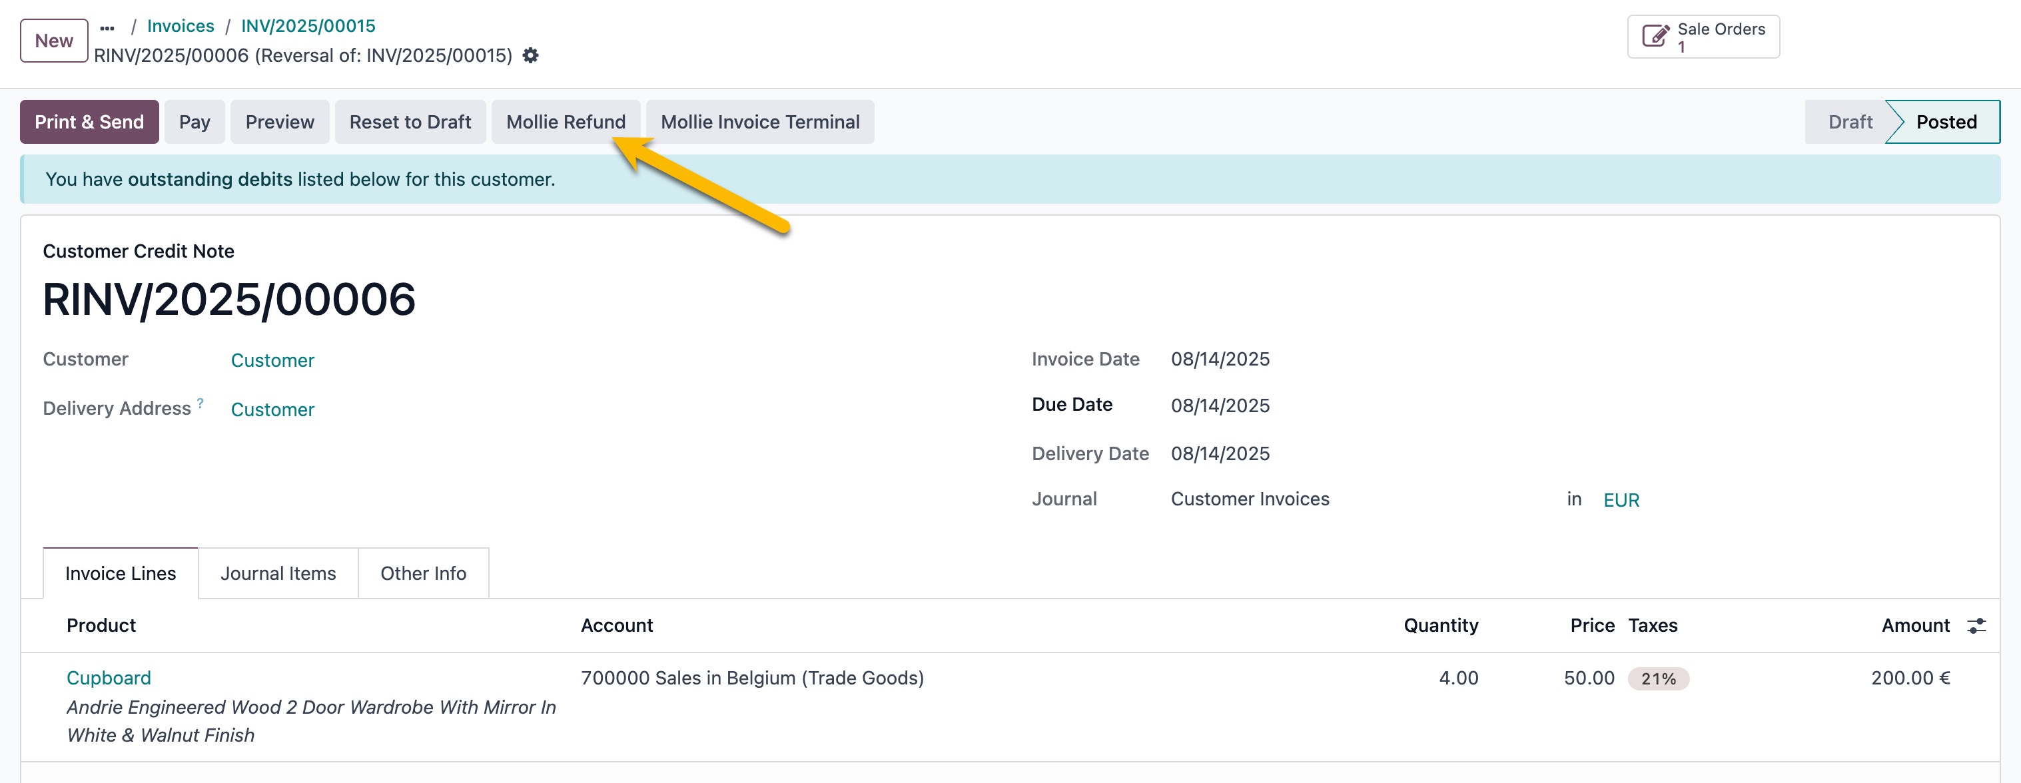
Task: Open the Sale Orders smart button
Action: [1703, 37]
